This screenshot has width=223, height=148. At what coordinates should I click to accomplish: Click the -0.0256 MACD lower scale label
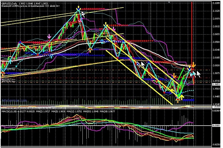click(x=217, y=144)
